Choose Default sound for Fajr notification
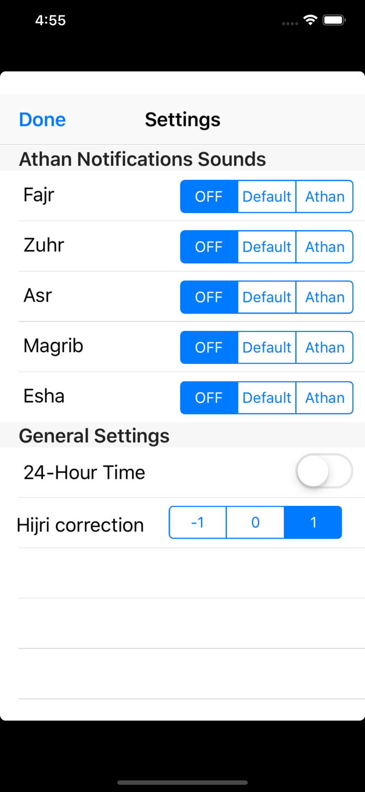The height and width of the screenshot is (792, 365). pyautogui.click(x=267, y=196)
